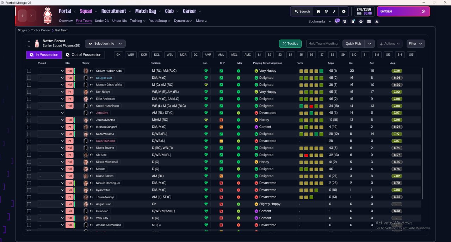
Task: Click the Nottingham Forest club crest
Action: (x=47, y=15)
